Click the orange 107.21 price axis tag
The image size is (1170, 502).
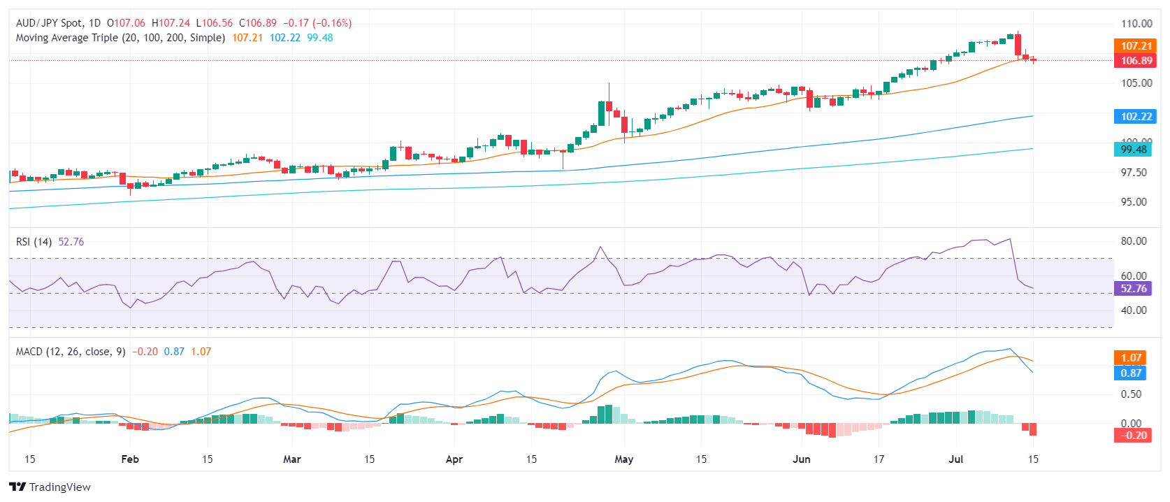(x=1136, y=46)
